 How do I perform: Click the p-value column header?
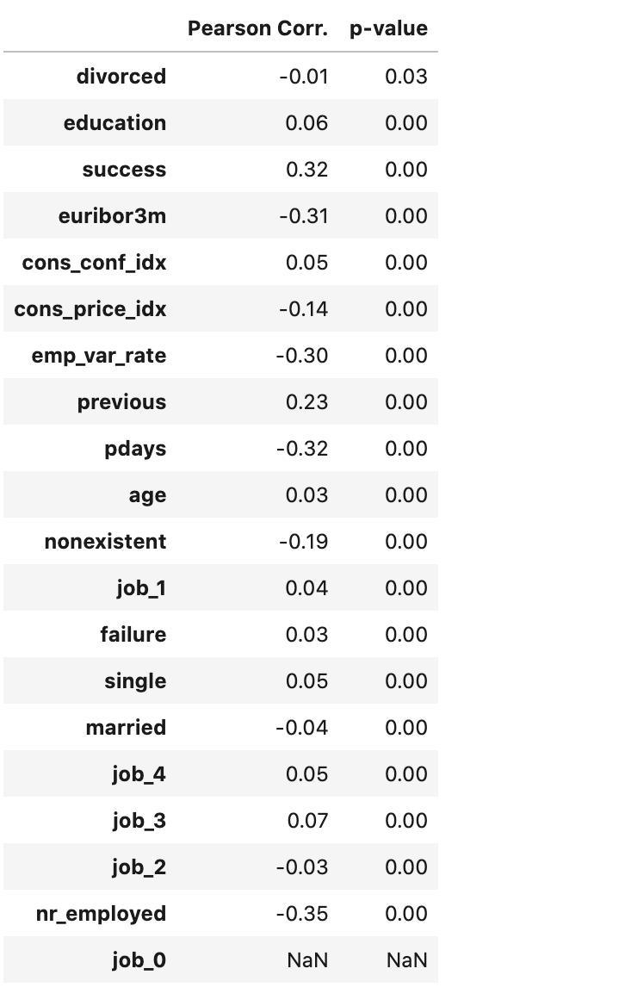tap(388, 28)
